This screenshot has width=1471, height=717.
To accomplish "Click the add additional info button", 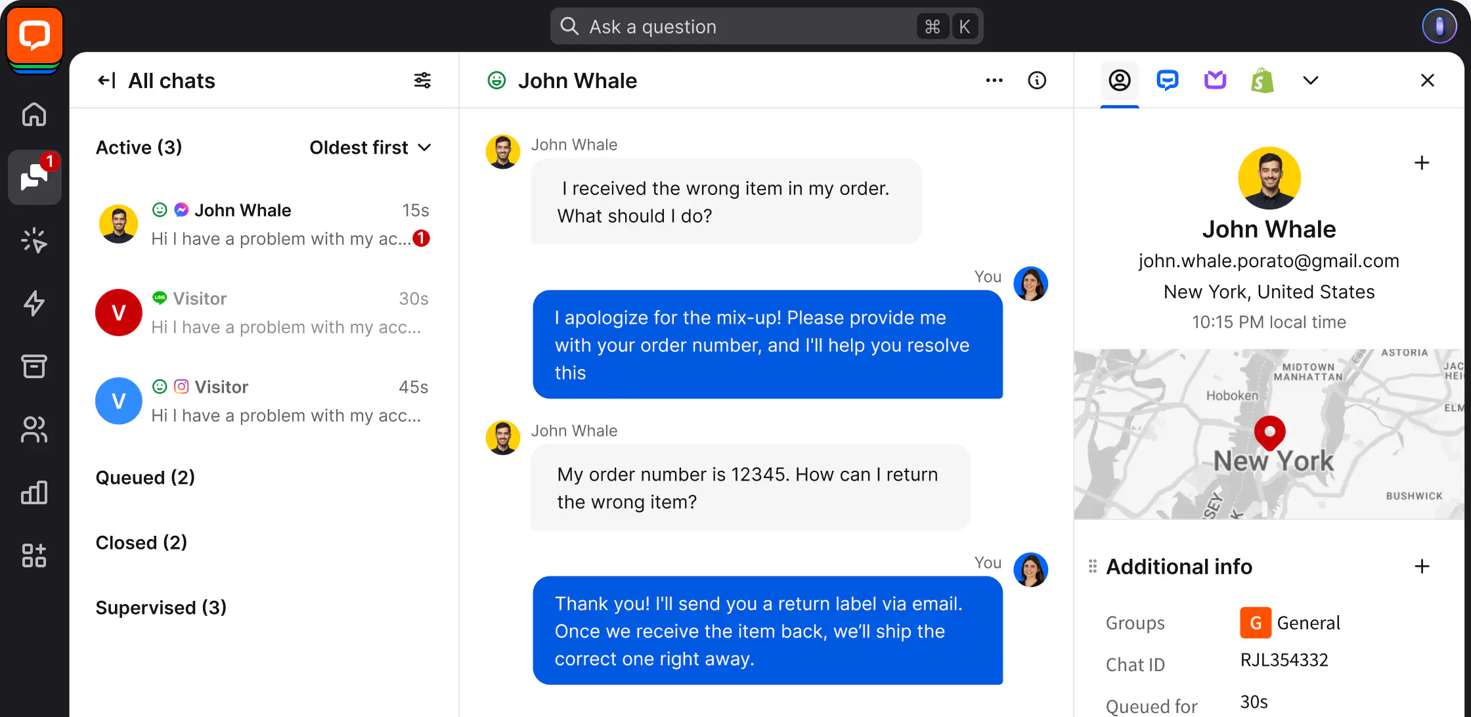I will [1422, 566].
